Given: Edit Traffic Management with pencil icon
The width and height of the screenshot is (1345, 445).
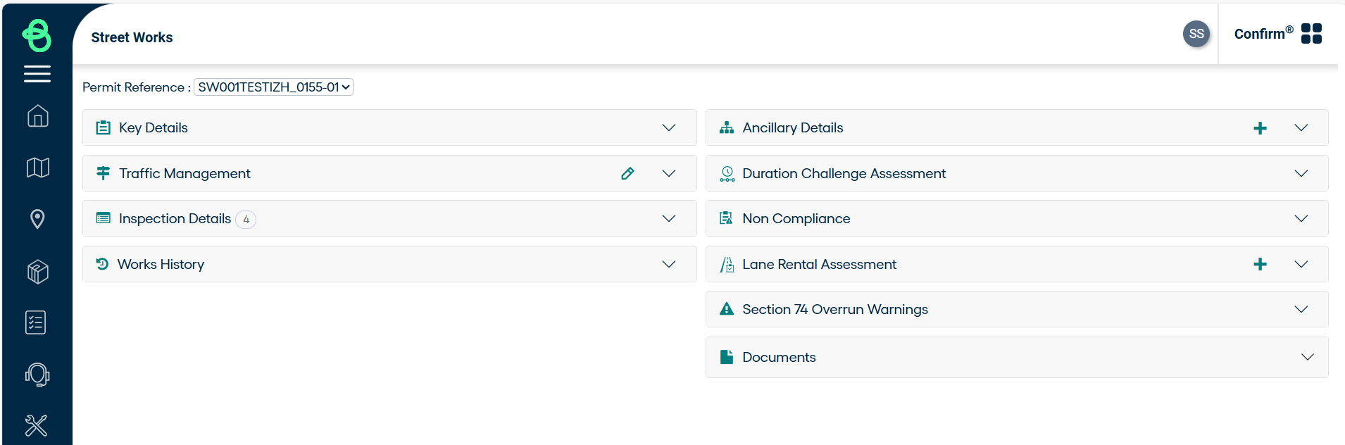Looking at the screenshot, I should pos(627,173).
